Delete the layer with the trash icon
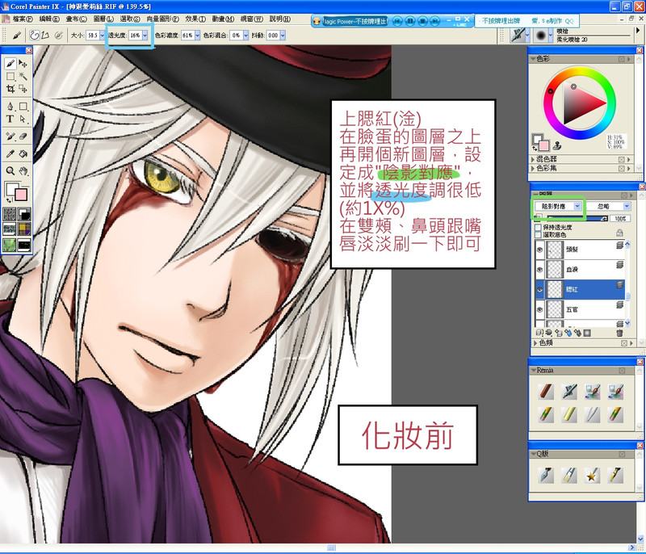The image size is (646, 554). (619, 333)
